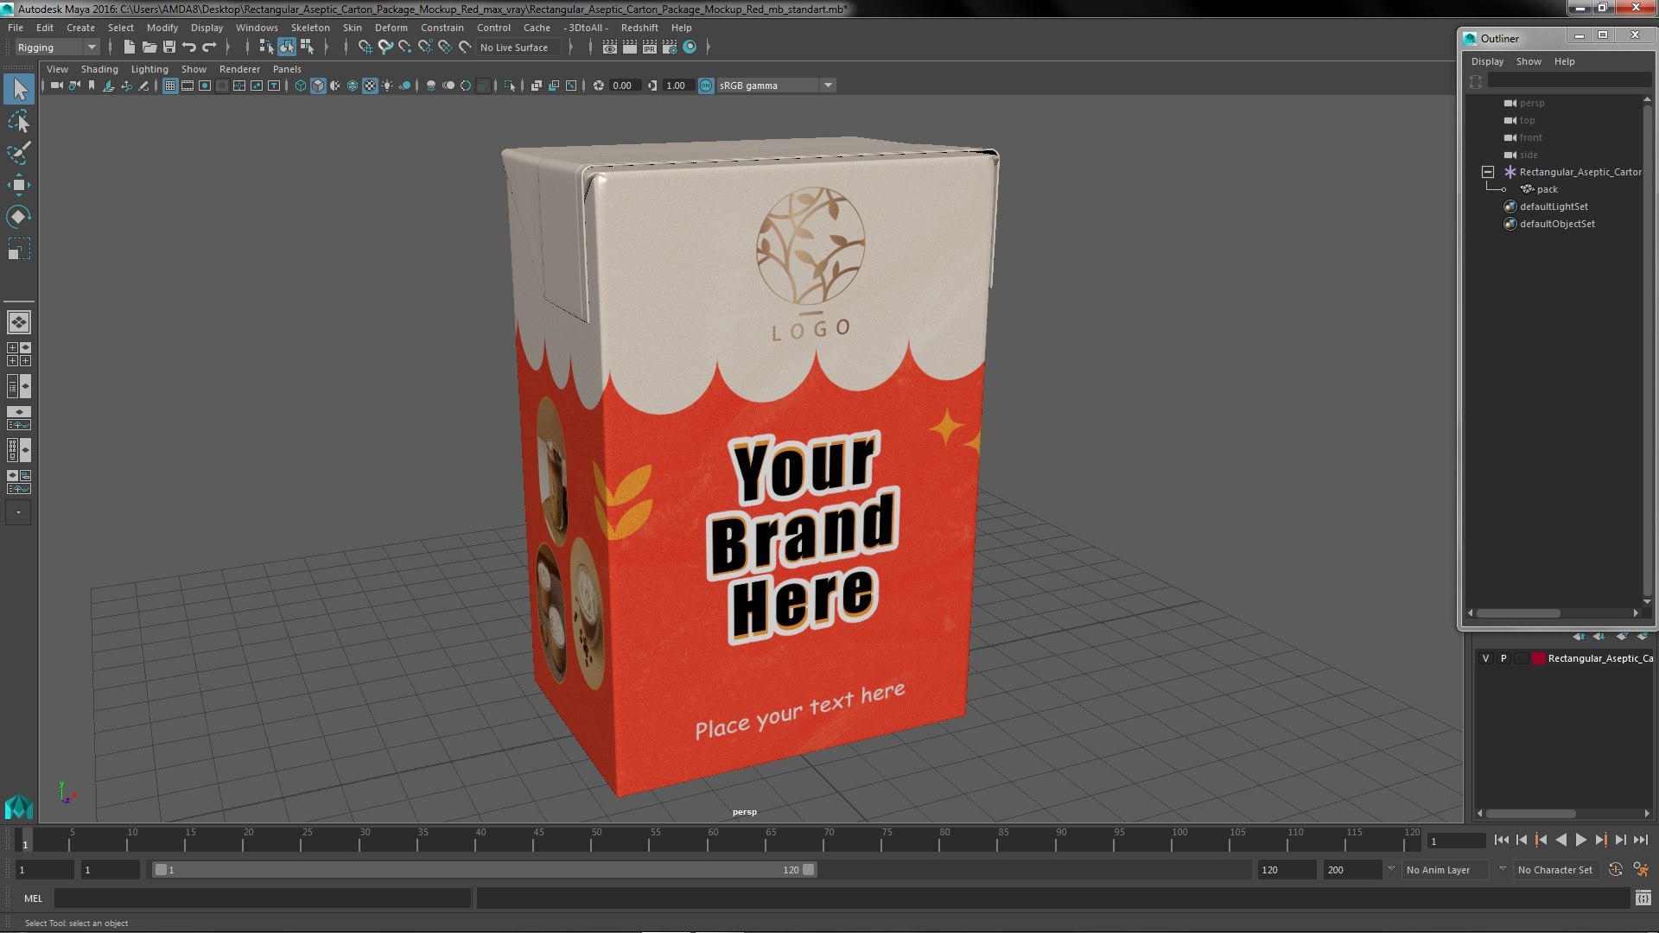Toggle layer visibility V box
Screen dimensions: 1659x933
click(1485, 658)
